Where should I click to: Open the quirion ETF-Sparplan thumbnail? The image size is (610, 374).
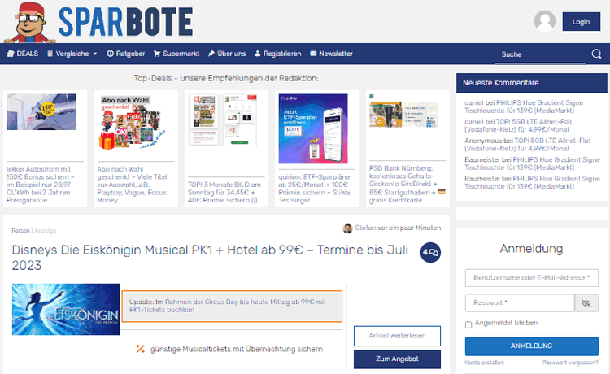(x=313, y=128)
